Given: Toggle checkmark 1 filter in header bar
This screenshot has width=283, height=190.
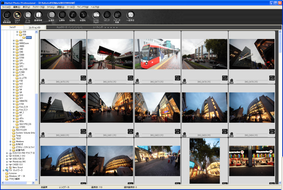Looking at the screenshot, I should pos(69,28).
